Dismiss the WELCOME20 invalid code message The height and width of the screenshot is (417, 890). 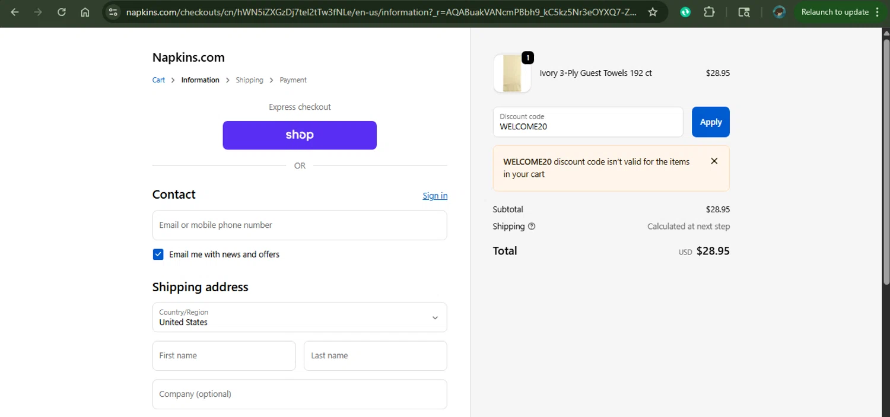[714, 161]
